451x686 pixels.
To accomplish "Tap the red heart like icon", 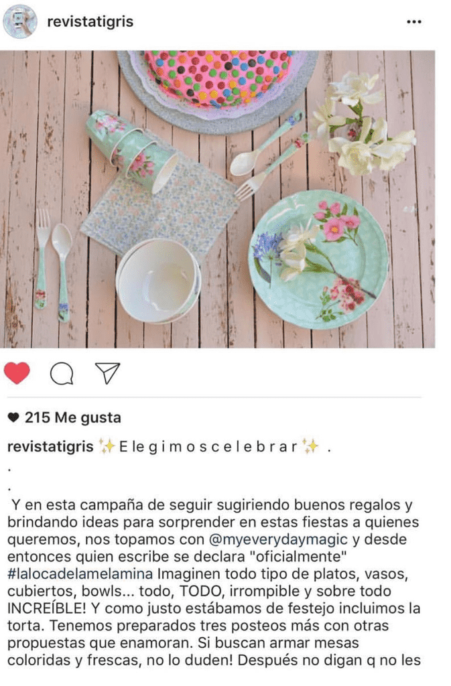I will tap(17, 373).
